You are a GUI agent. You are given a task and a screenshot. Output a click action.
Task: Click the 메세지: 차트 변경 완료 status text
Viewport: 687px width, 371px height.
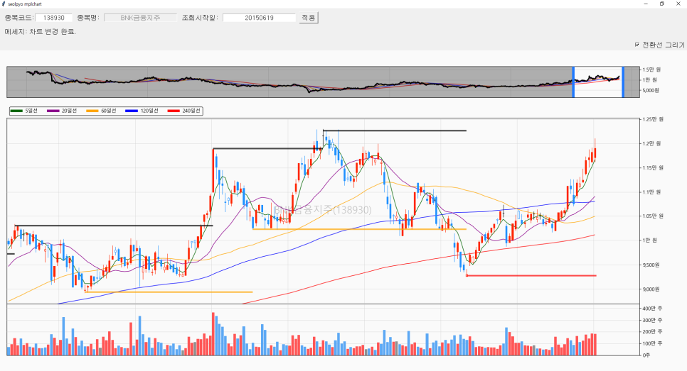41,31
